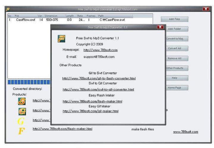Click the Frames column header
Screen dimensions: 214x148
[x=92, y=16]
